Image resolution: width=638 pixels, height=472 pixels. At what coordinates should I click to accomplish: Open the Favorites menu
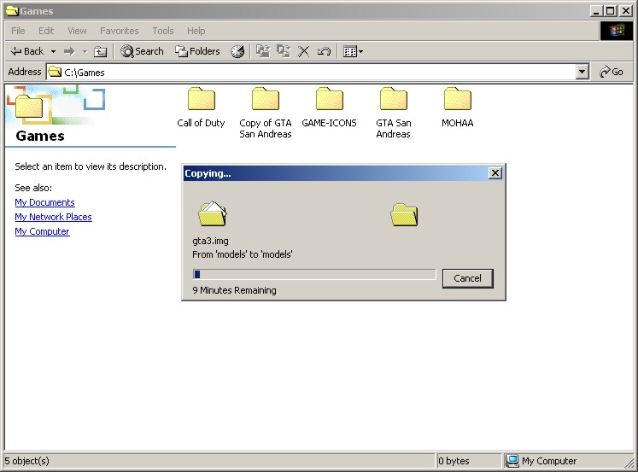(120, 31)
